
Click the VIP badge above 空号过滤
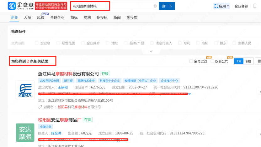click(209, 57)
